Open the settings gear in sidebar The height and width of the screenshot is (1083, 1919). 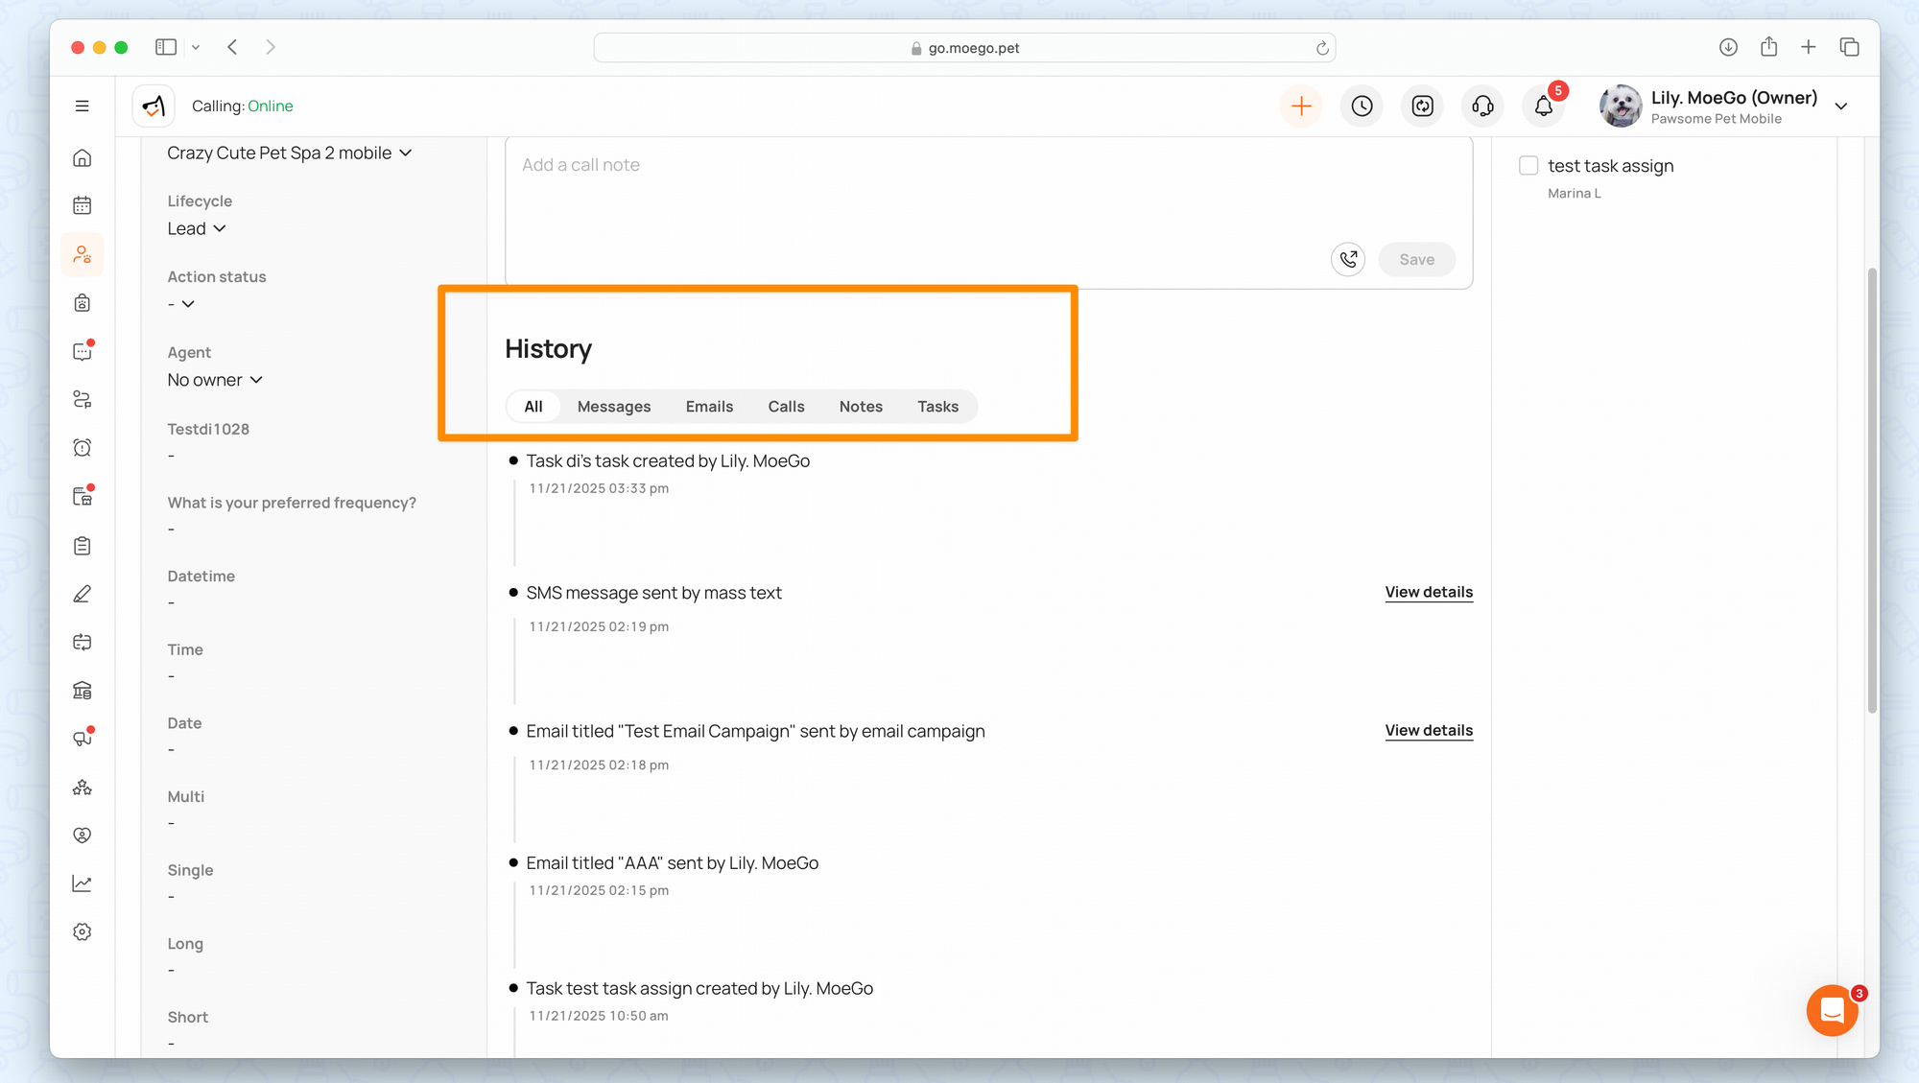tap(83, 932)
